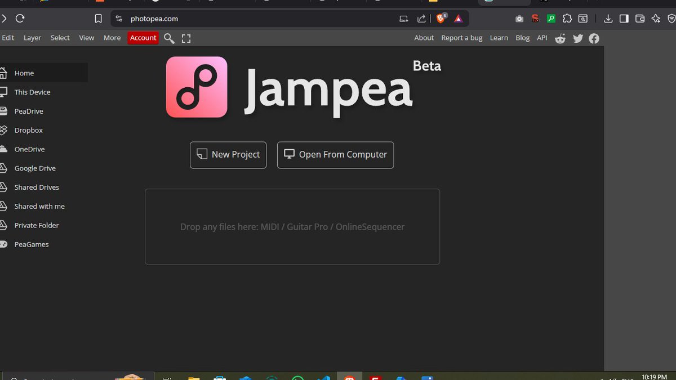Image resolution: width=676 pixels, height=380 pixels.
Task: Open the Reddit link icon
Action: coord(560,38)
